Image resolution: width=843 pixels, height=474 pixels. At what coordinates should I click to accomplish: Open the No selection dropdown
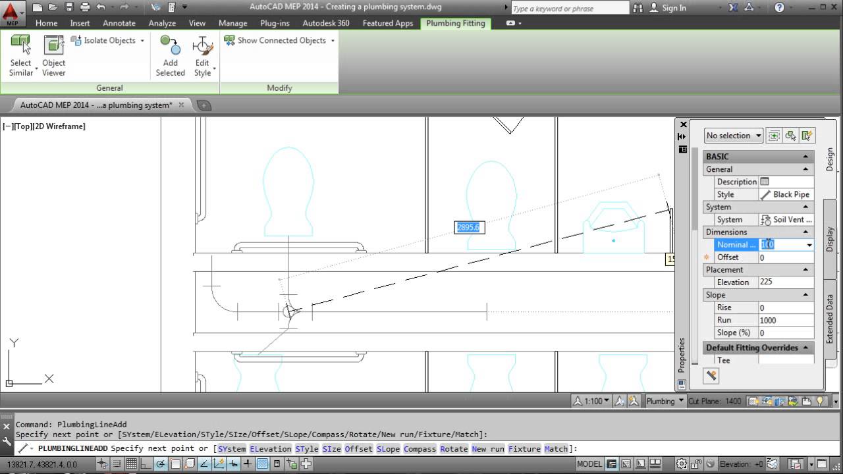tap(734, 136)
